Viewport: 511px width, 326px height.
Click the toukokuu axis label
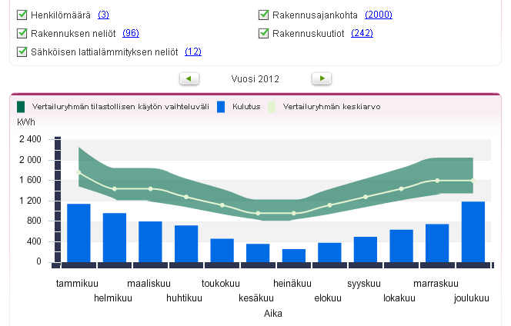(221, 284)
